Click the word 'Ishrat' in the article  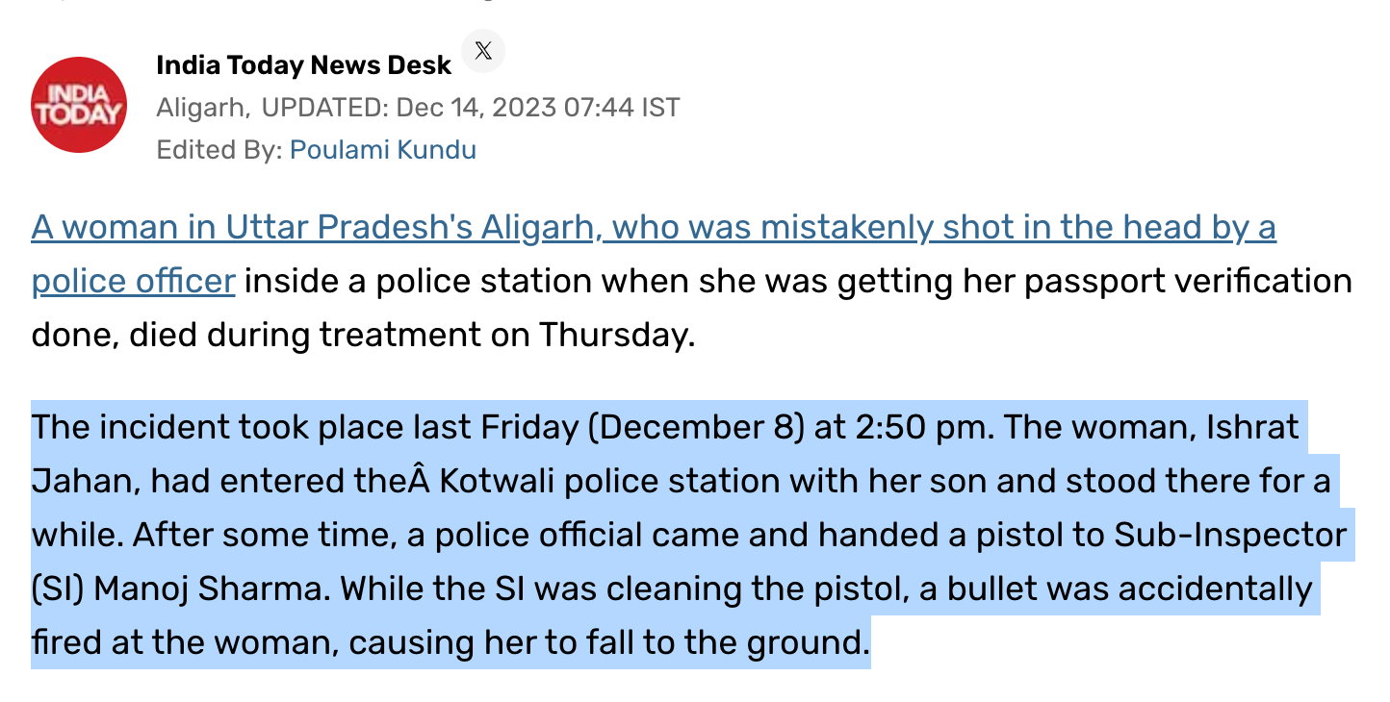[1252, 427]
